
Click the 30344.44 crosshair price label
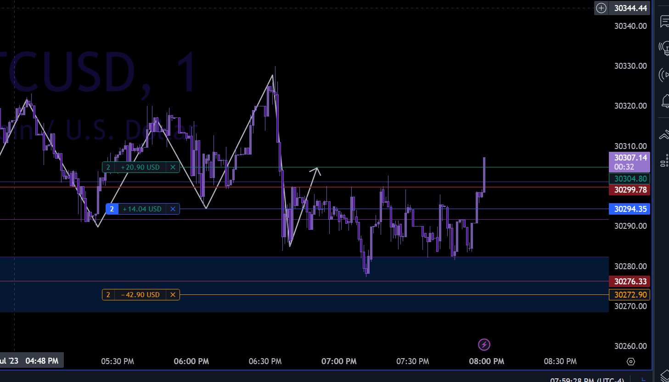point(630,8)
